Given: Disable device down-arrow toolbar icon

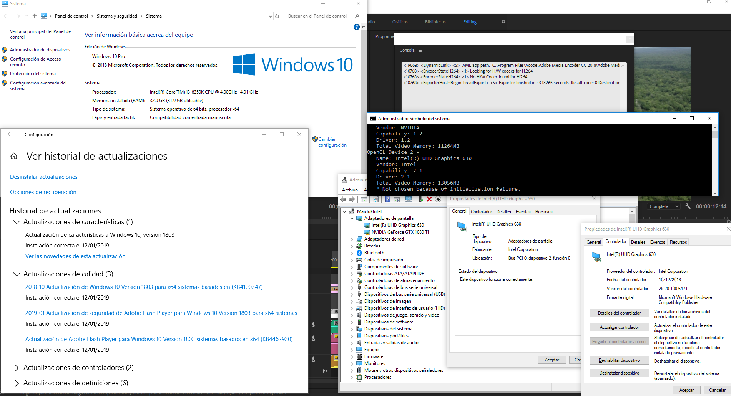Looking at the screenshot, I should 438,199.
